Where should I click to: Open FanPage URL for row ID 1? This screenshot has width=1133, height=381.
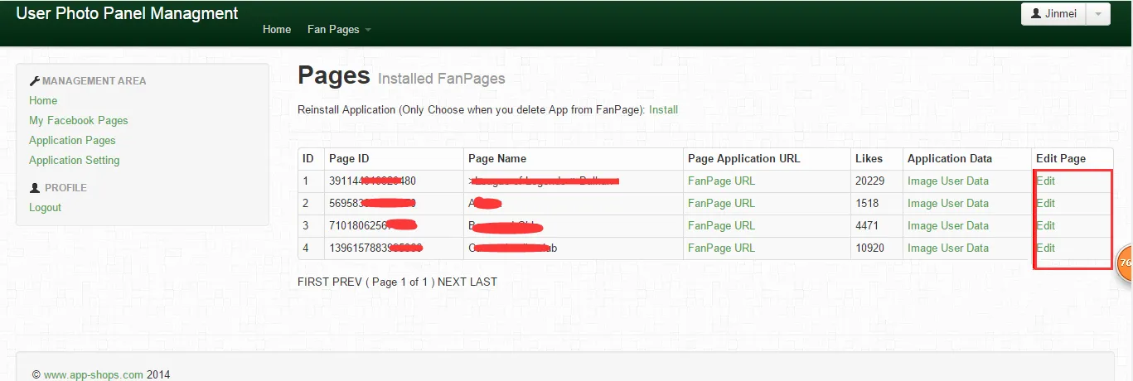point(721,181)
